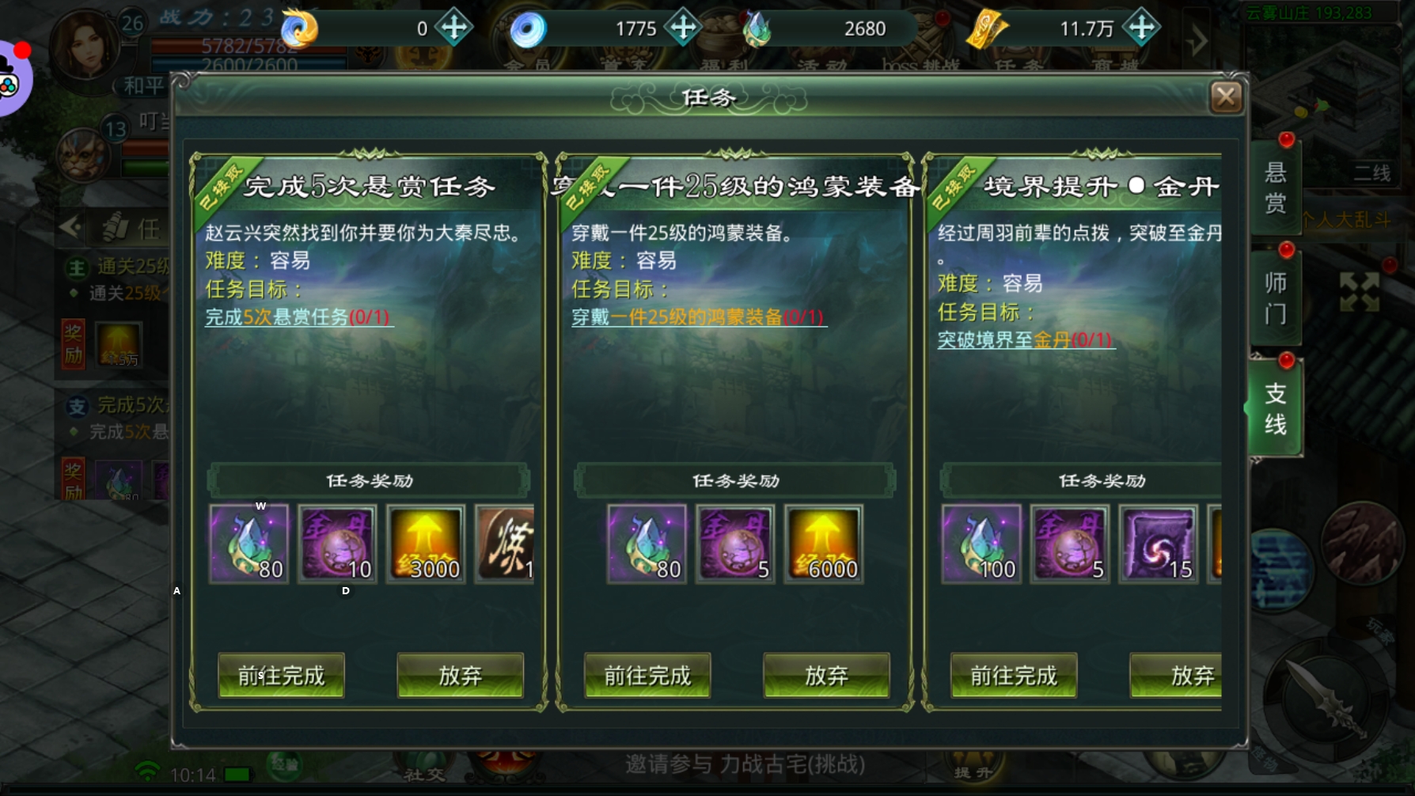Add more of the 1775 blue orb currency

683,28
